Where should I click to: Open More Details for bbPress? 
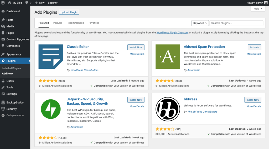tap(254, 106)
